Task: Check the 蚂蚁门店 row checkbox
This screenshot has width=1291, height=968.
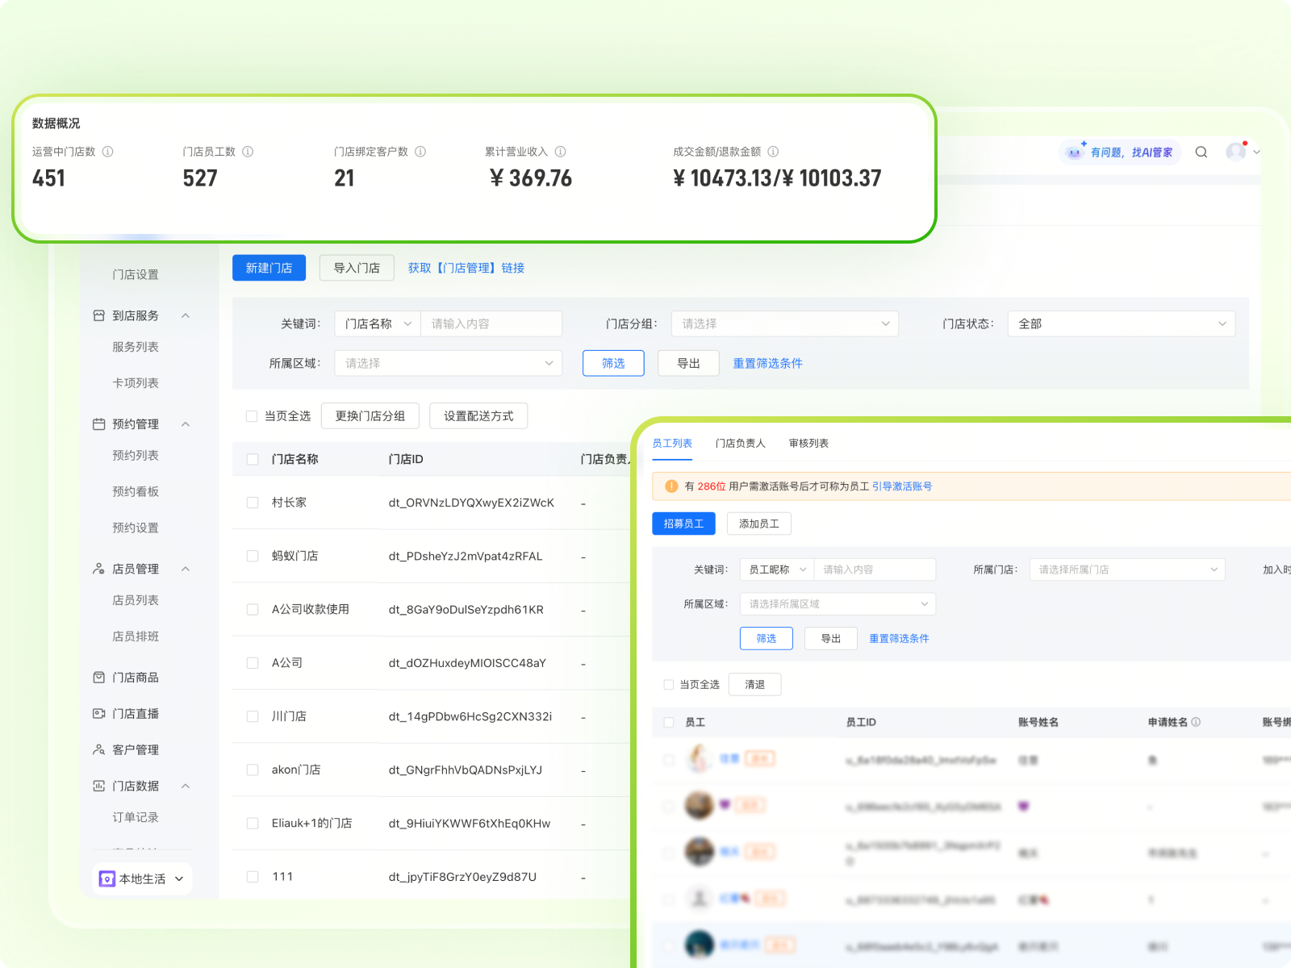Action: pos(253,556)
